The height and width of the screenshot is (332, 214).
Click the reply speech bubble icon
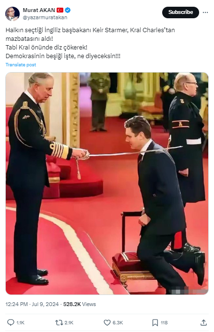click(11, 322)
